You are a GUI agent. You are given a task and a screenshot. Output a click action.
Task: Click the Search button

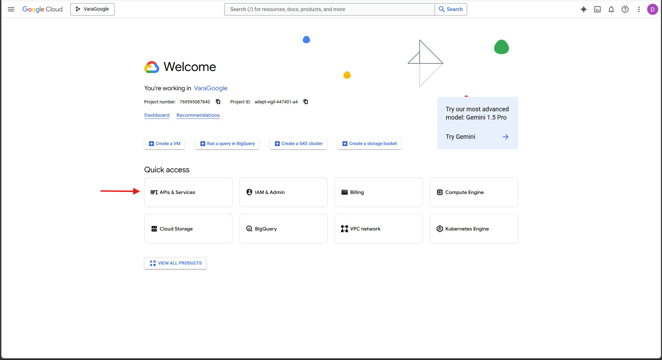pyautogui.click(x=451, y=9)
